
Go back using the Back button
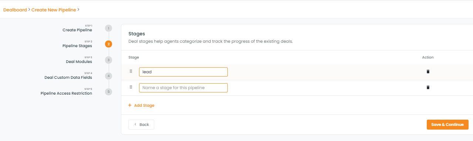tap(141, 124)
